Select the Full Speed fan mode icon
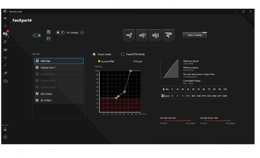Screen dimensions: 260x158 [168, 35]
